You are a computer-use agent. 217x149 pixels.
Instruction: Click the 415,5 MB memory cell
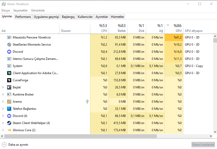pyautogui.click(x=118, y=123)
